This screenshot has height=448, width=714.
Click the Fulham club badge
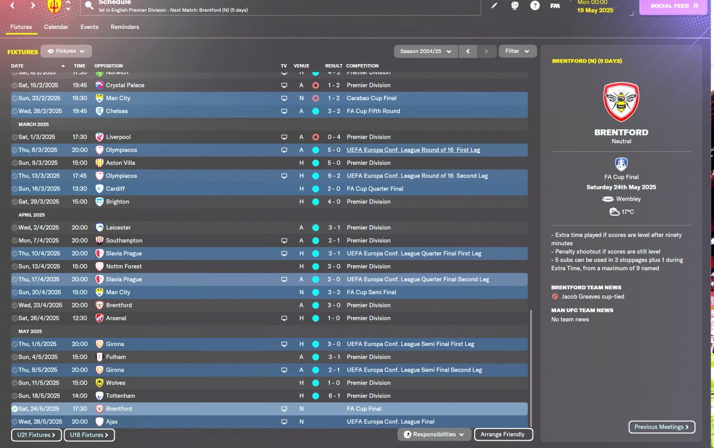[x=99, y=357]
